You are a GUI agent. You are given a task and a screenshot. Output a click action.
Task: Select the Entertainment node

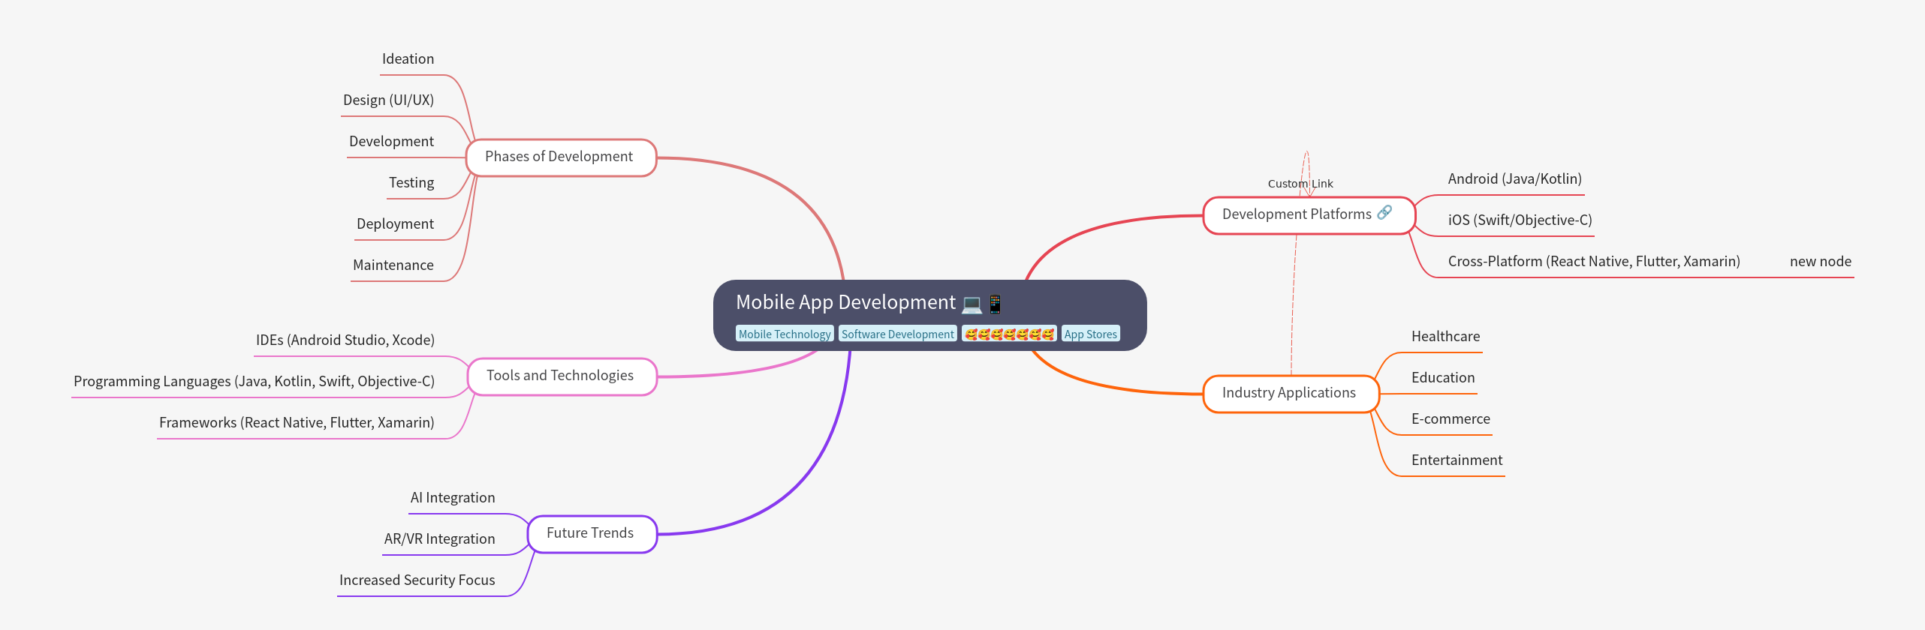click(x=1457, y=460)
